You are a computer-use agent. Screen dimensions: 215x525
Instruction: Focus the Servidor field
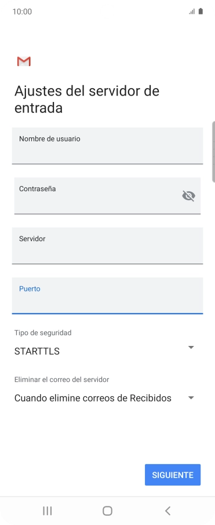coord(108,246)
